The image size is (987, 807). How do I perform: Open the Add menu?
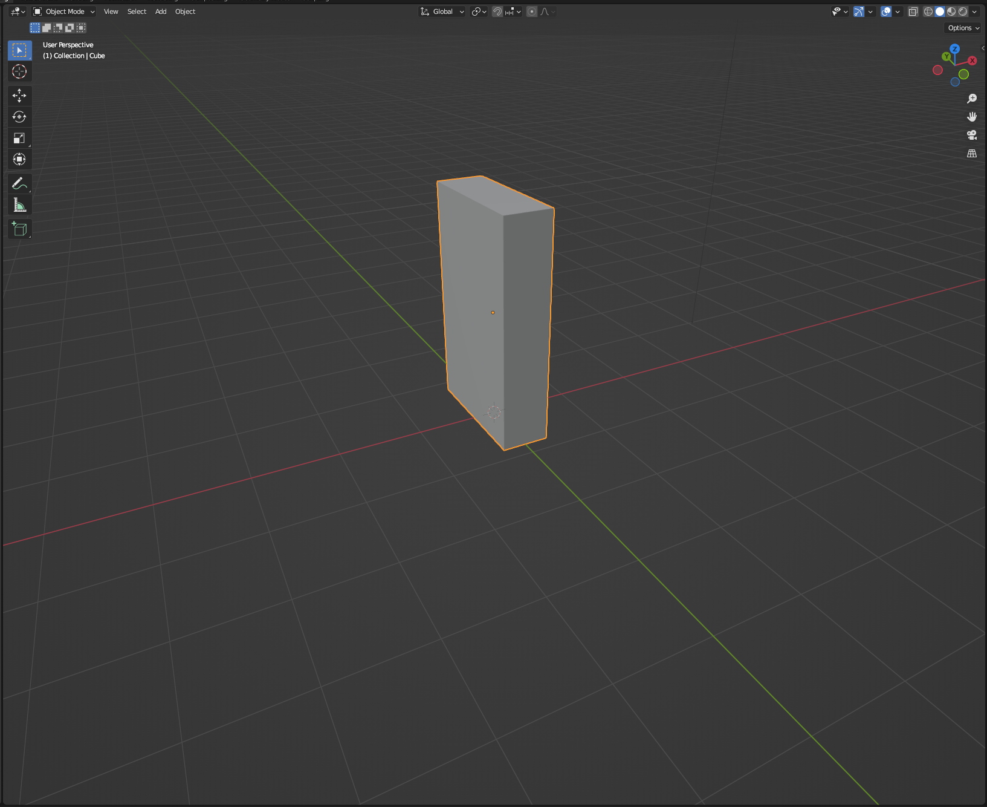point(161,11)
